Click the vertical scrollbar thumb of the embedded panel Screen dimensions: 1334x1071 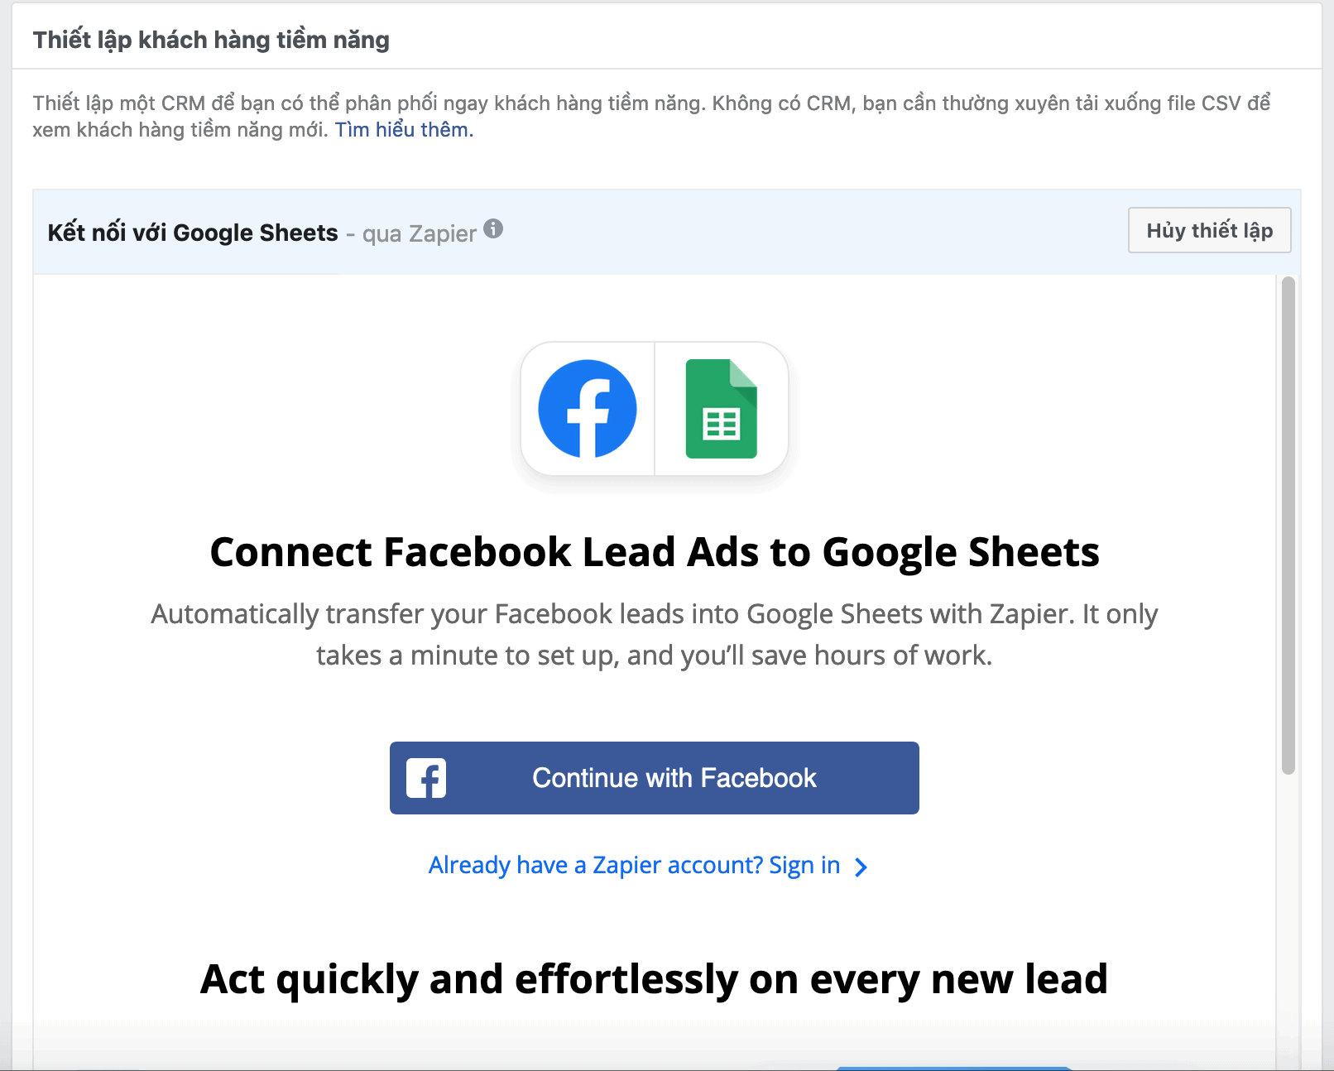pyautogui.click(x=1288, y=526)
